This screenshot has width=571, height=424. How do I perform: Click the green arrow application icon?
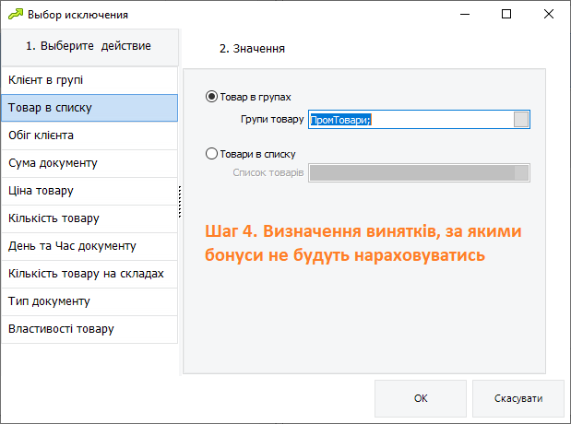click(x=16, y=15)
